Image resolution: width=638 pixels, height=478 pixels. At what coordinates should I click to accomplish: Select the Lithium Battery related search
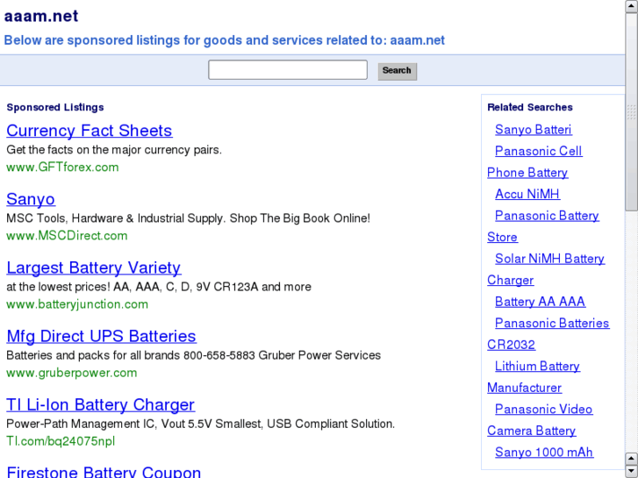537,367
